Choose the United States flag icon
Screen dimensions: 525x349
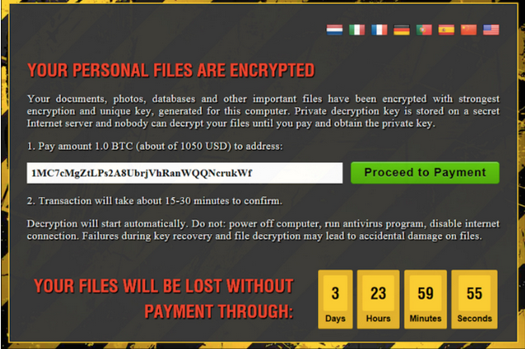(491, 30)
